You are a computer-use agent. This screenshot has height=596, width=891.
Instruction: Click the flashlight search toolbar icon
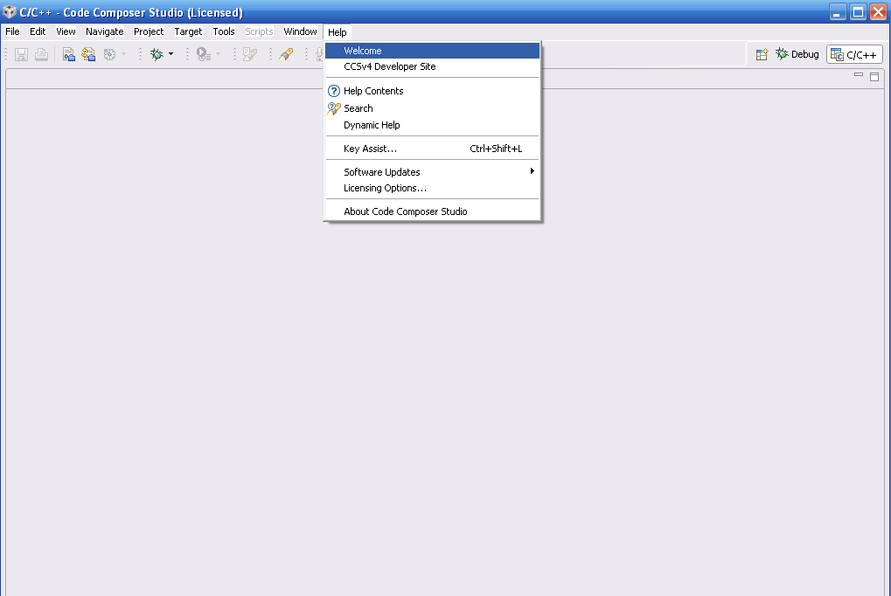pyautogui.click(x=286, y=54)
